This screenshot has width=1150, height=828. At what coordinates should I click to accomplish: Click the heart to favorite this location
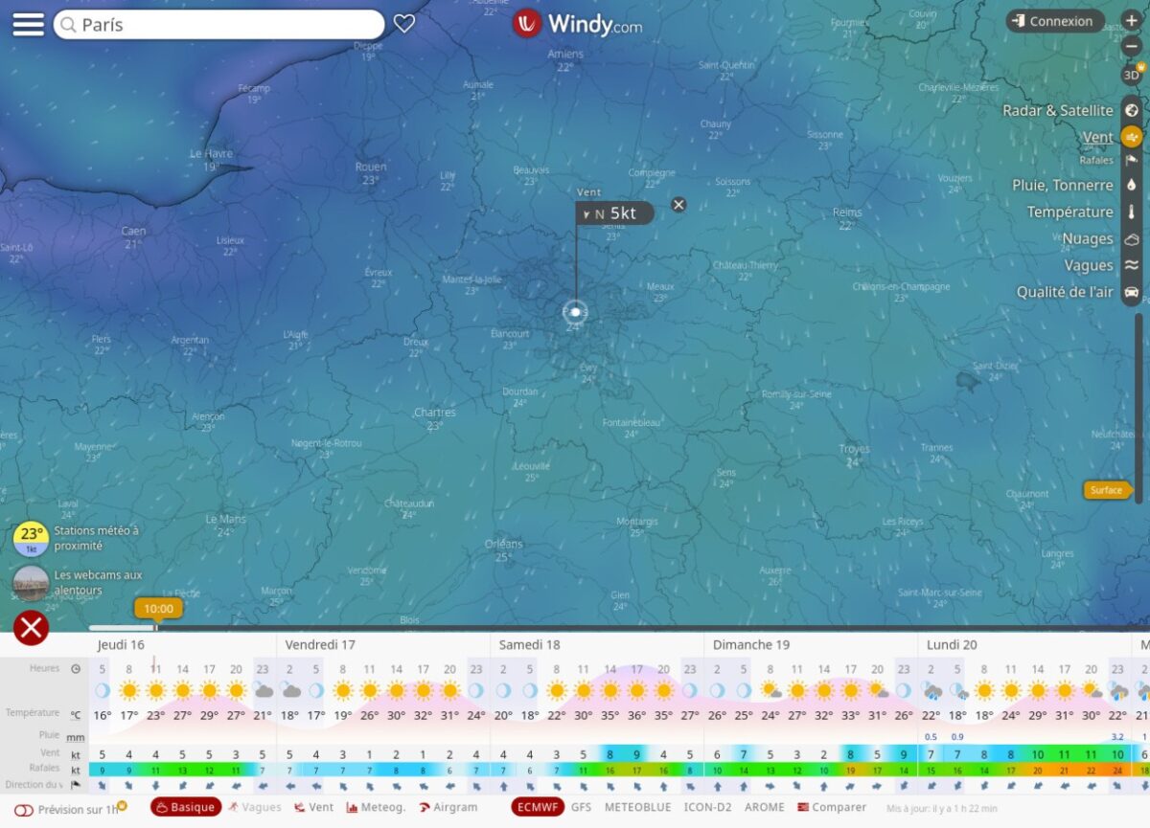click(403, 23)
